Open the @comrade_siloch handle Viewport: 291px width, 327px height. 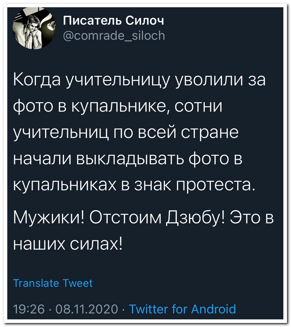tap(114, 35)
